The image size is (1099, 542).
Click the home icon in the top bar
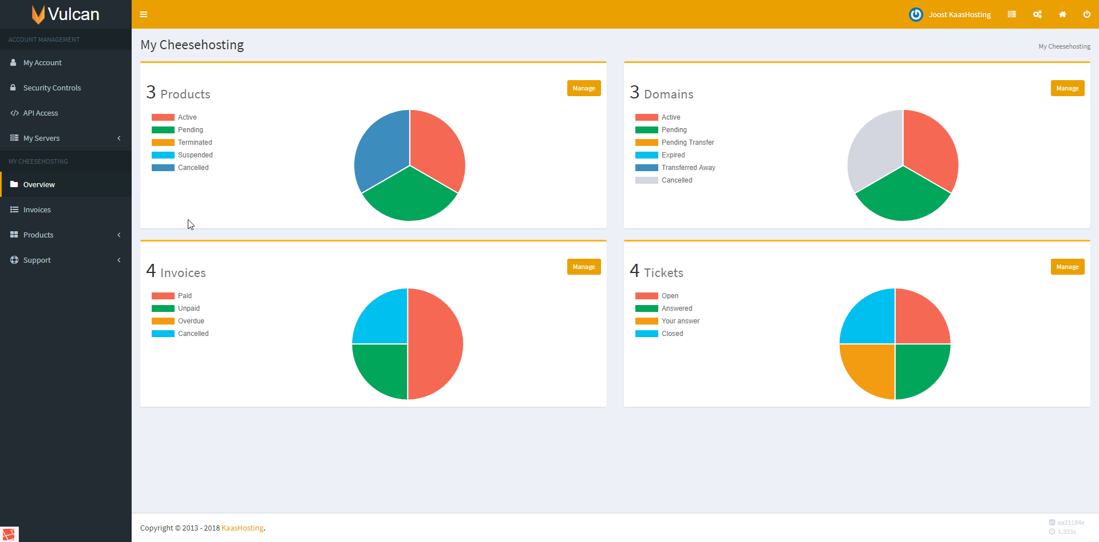tap(1062, 14)
